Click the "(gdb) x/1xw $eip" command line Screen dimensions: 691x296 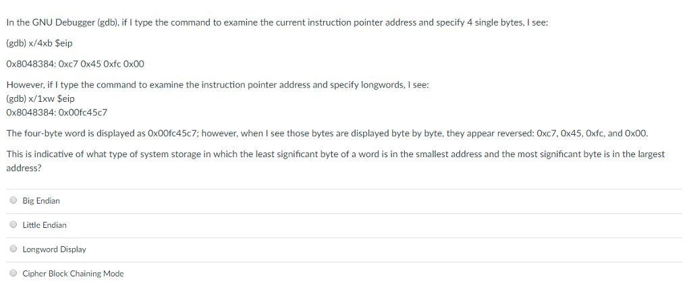[40, 98]
